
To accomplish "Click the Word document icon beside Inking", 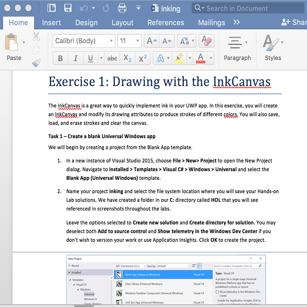I will 155,8.
